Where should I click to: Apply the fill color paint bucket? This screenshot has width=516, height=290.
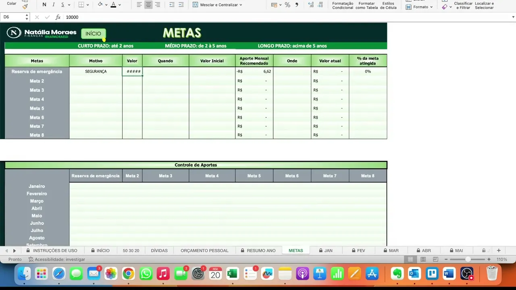coord(100,5)
